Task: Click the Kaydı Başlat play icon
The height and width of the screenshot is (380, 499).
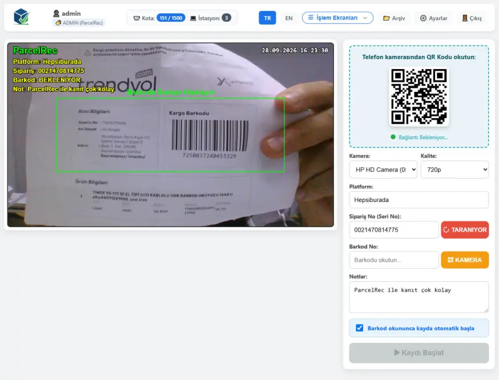Action: point(397,353)
